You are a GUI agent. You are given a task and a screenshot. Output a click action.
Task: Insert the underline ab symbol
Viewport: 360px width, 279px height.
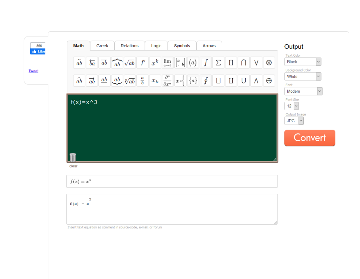104,80
